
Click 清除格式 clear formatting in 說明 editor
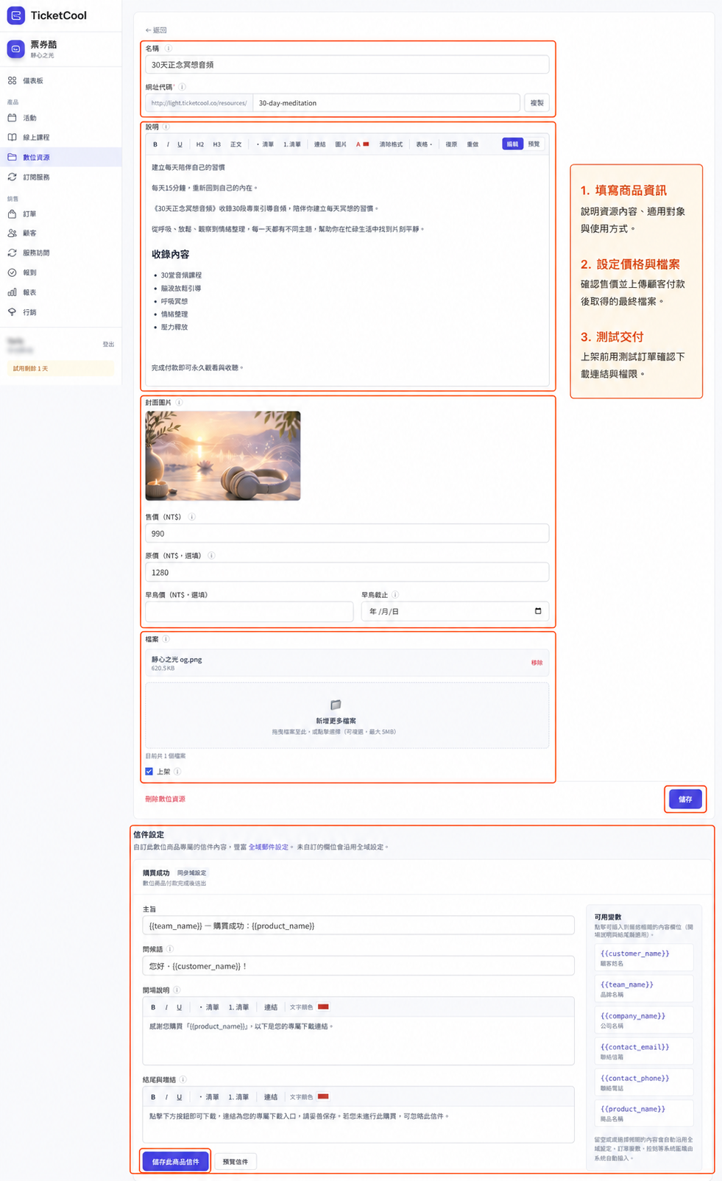click(x=391, y=144)
